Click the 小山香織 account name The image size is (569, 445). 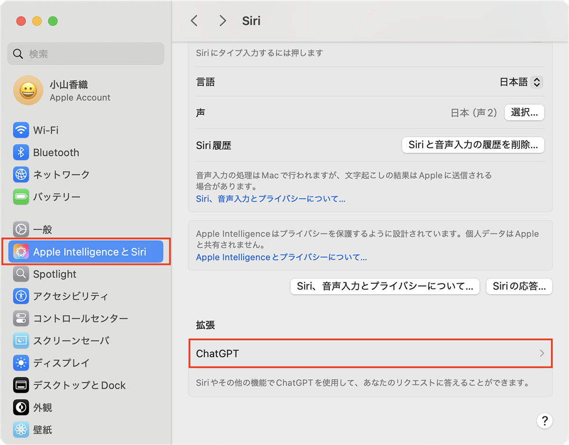[69, 85]
